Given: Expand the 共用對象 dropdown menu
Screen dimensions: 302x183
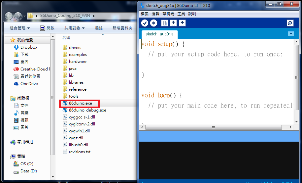Looking at the screenshot, I should (x=75, y=28).
